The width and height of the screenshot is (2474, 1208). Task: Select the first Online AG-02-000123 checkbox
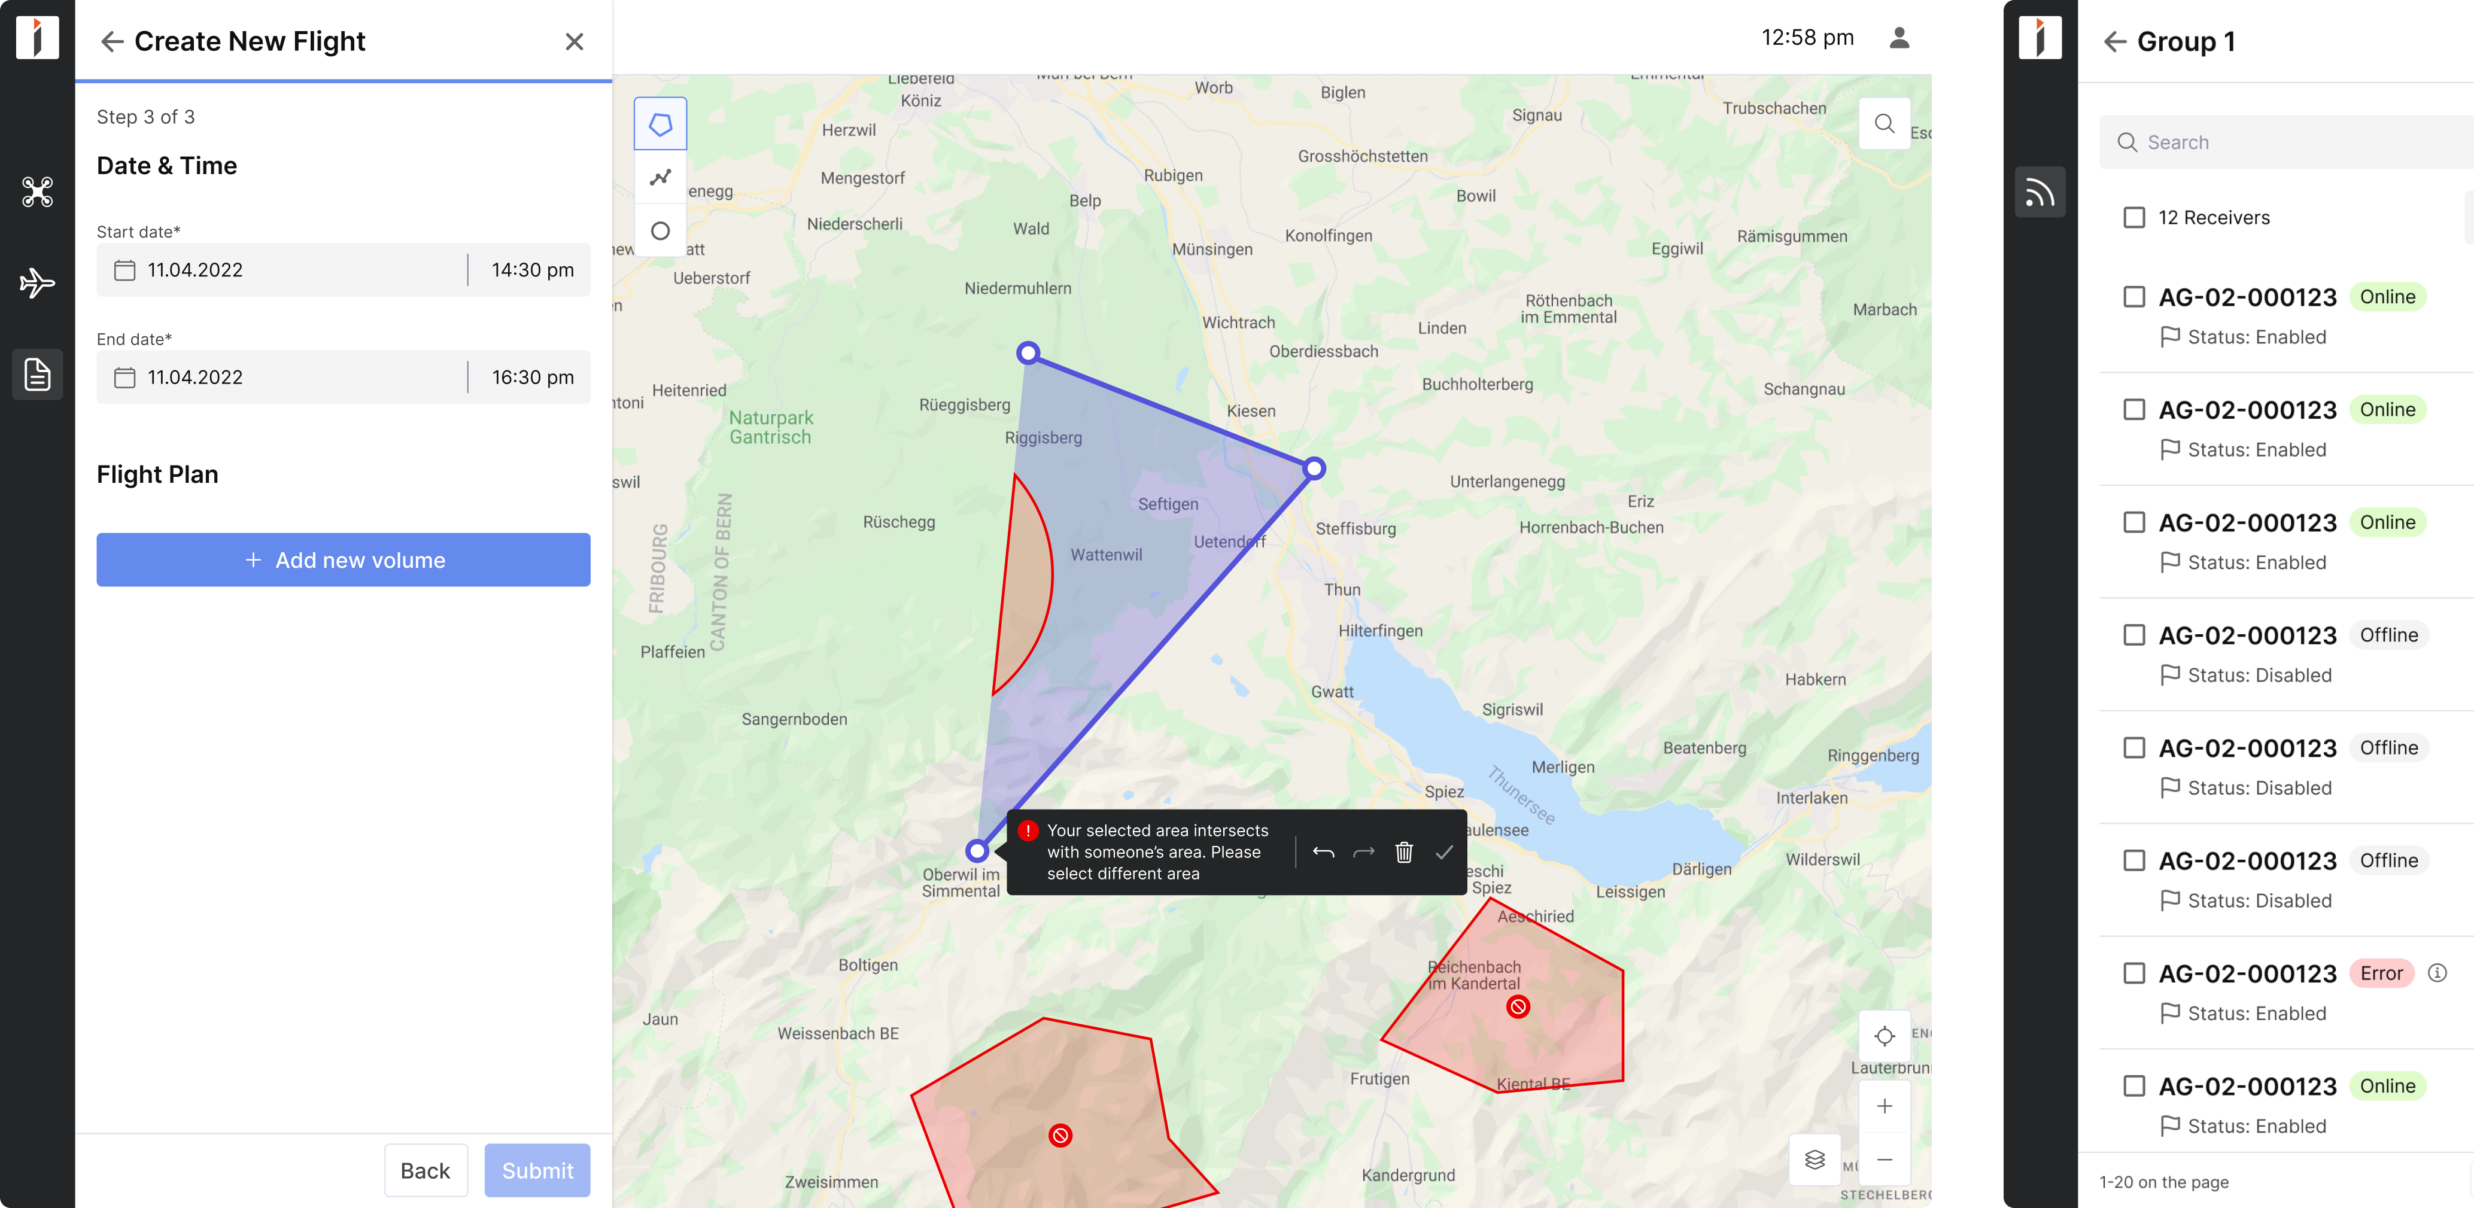click(2133, 297)
